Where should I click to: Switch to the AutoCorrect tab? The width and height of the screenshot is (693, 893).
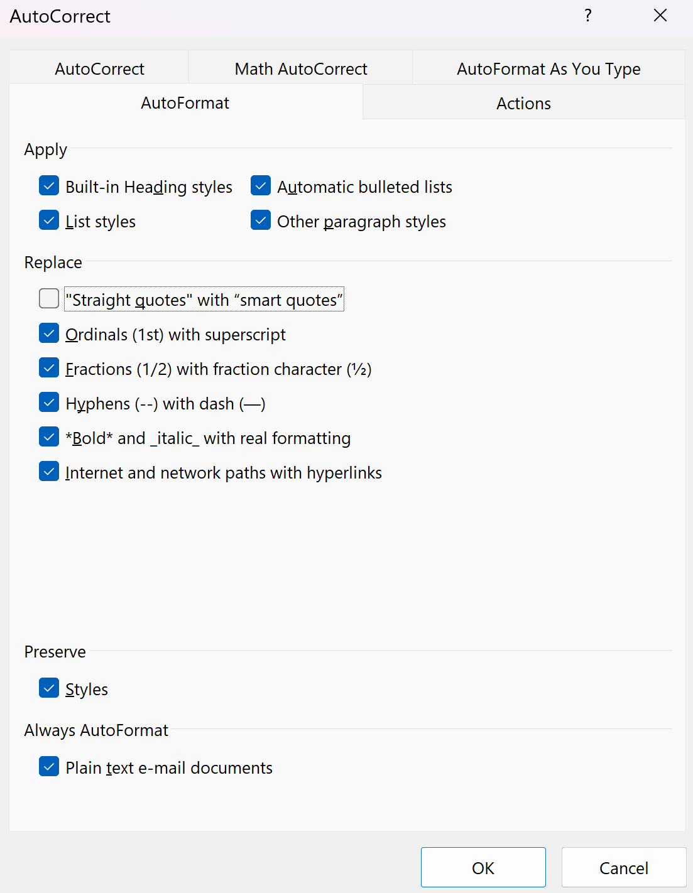point(99,68)
